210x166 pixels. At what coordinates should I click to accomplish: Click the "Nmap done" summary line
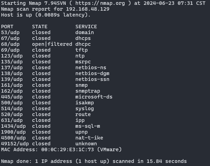click(x=94, y=161)
